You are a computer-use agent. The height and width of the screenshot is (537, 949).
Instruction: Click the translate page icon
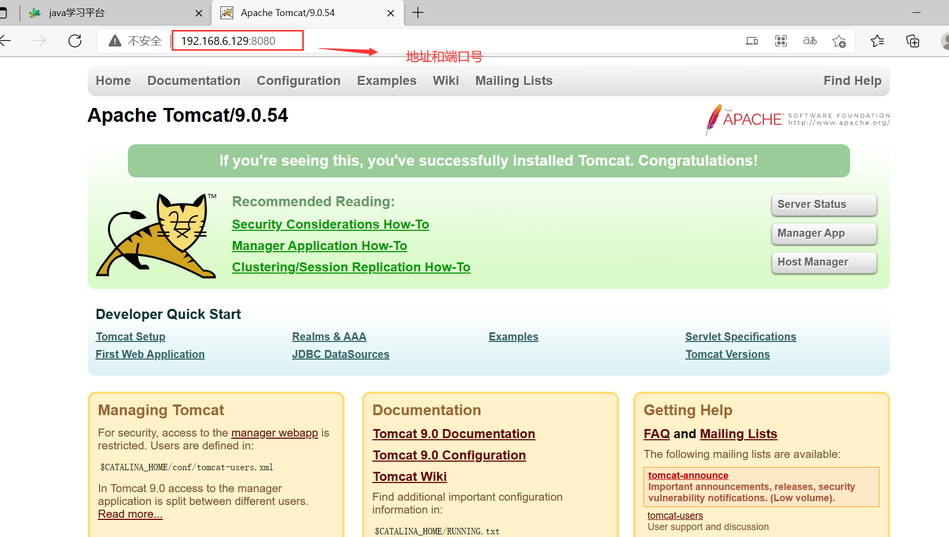pos(810,41)
